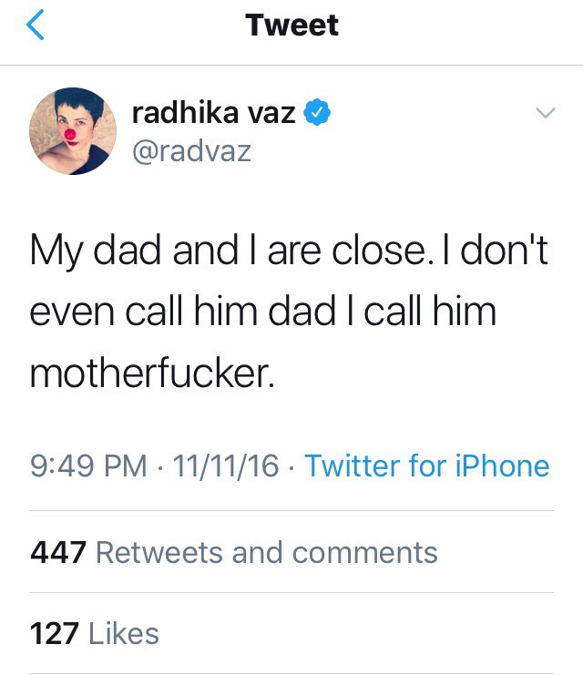Click the "9:49 PM" tweet time
Image resolution: width=583 pixels, height=675 pixels.
pyautogui.click(x=88, y=466)
